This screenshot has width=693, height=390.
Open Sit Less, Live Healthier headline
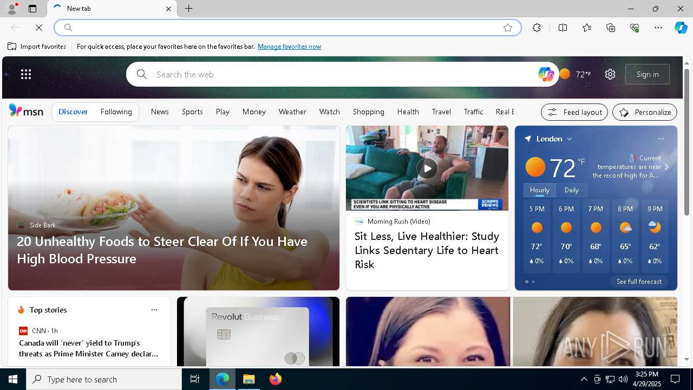427,250
